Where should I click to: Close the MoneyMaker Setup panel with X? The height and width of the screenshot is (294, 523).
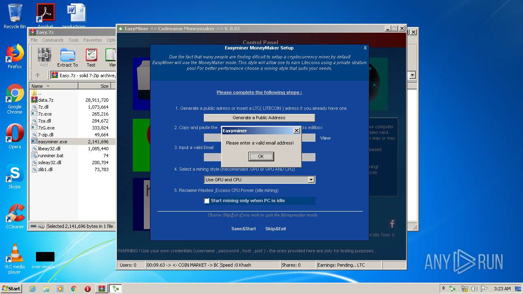365,48
